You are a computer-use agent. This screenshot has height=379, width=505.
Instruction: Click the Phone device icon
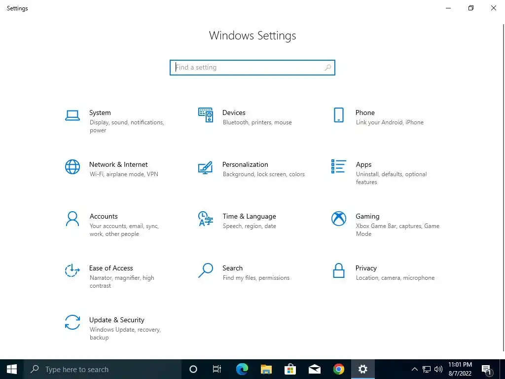tap(338, 115)
